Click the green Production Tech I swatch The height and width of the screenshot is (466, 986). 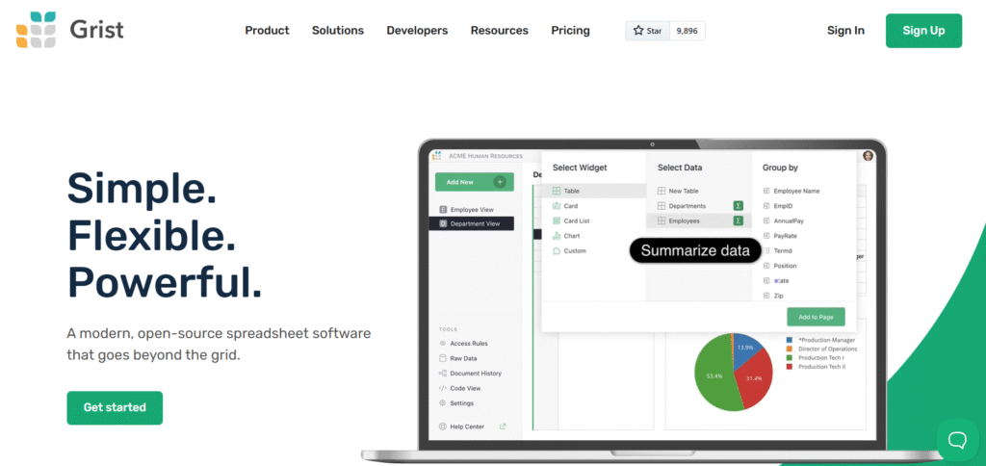[x=790, y=358]
